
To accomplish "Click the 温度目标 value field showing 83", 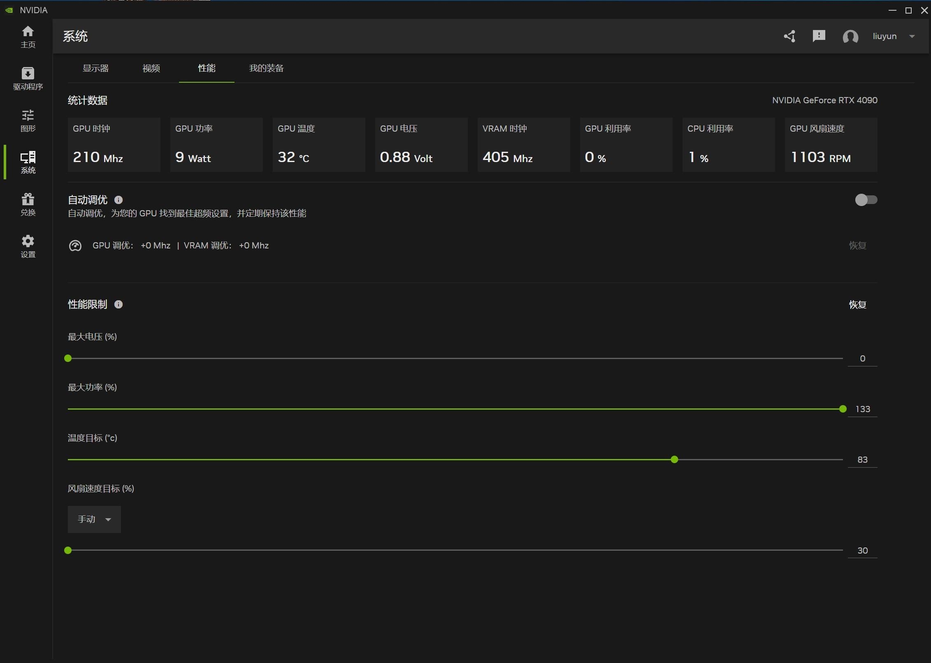I will click(862, 460).
